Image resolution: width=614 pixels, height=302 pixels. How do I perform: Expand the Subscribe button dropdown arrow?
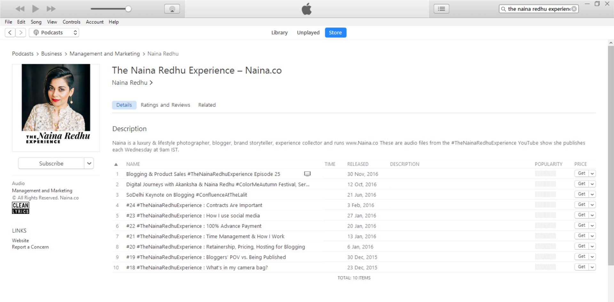tap(89, 163)
